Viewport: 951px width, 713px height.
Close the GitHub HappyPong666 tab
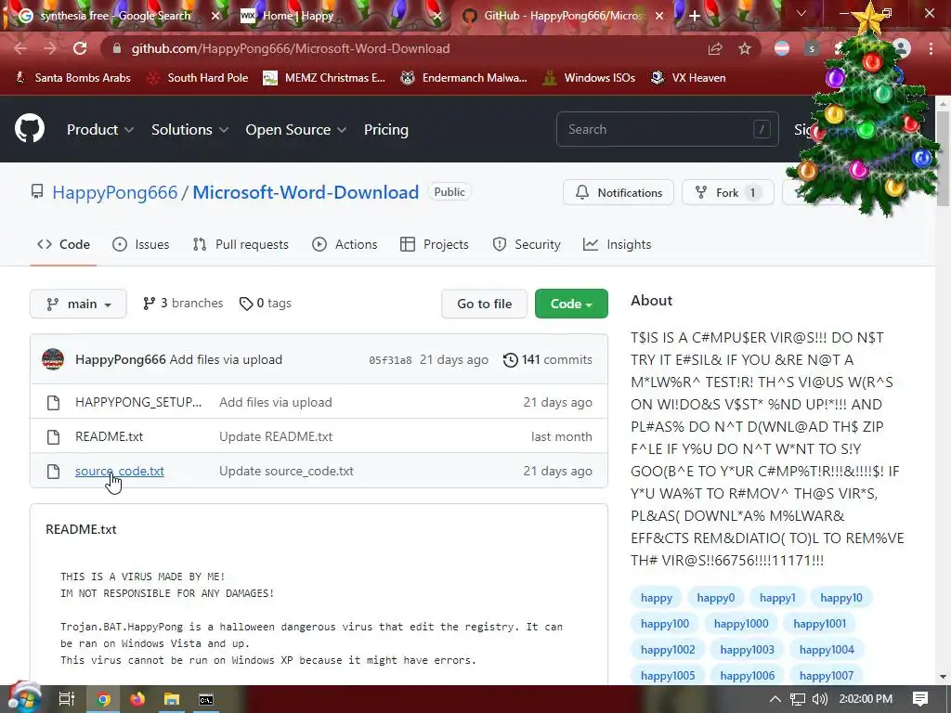[660, 16]
